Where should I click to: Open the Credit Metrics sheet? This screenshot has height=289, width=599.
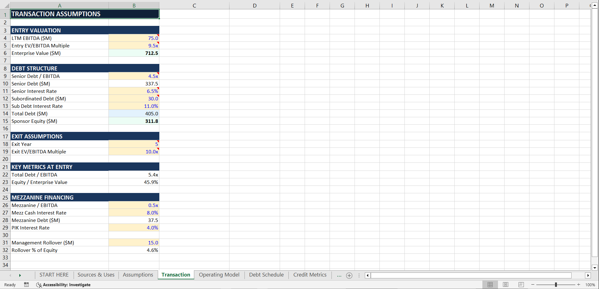click(310, 275)
